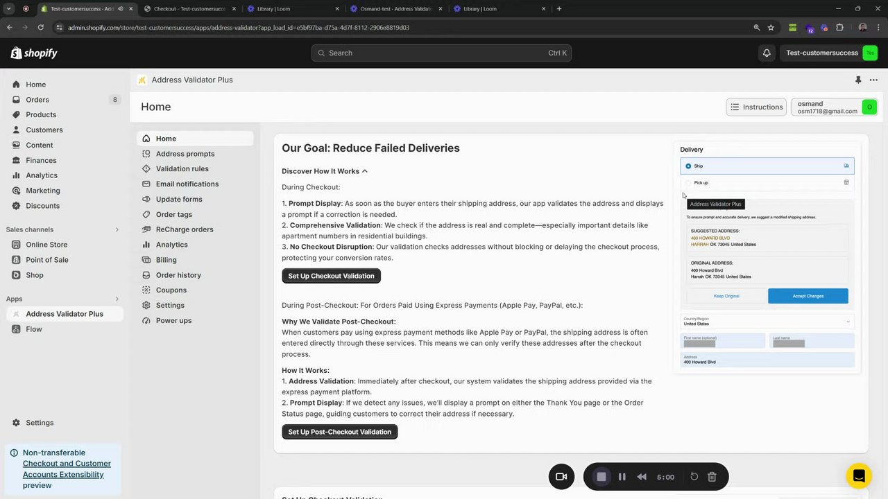This screenshot has width=888, height=499.
Task: Switch to the Checkout browser tab
Action: click(x=189, y=9)
